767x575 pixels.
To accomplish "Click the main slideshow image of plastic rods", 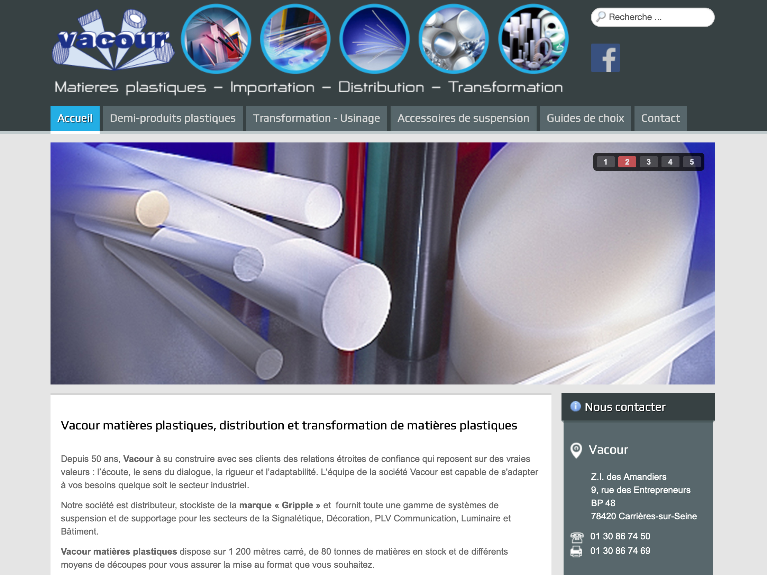I will click(x=382, y=263).
